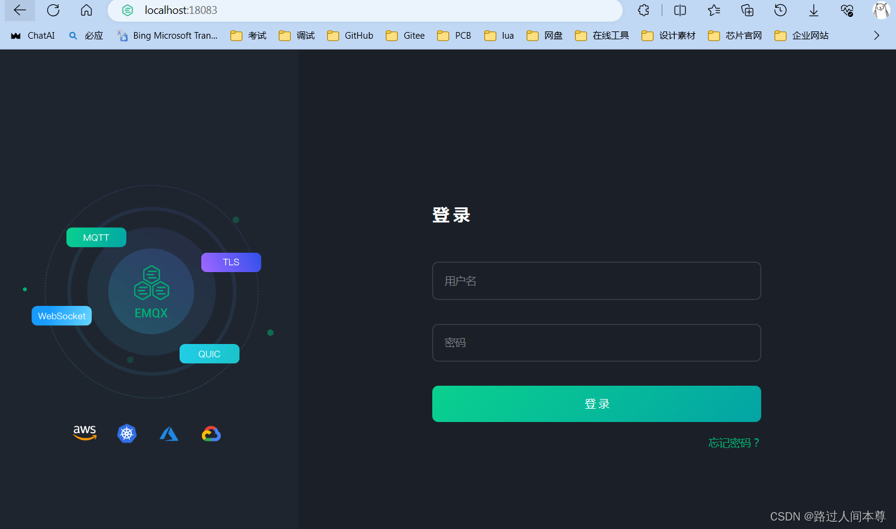Expand the 考试 bookmark folder

click(x=248, y=36)
